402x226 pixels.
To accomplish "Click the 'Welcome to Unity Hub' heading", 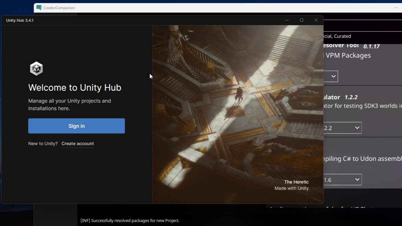I will coord(75,88).
